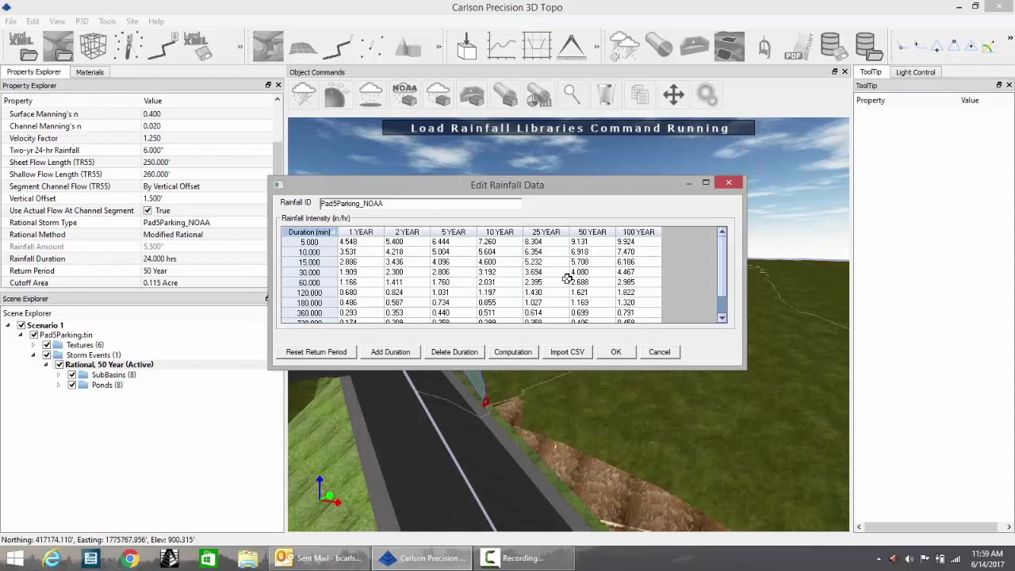Click the Add Duration button
This screenshot has width=1015, height=571.
[390, 352]
